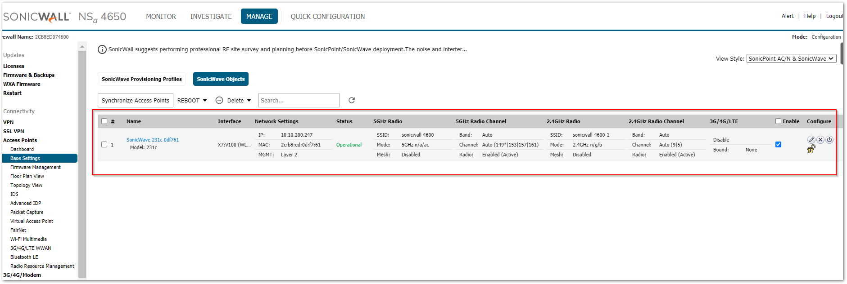Open 3G/4G/LTE WWAN in the sidebar

click(31, 248)
